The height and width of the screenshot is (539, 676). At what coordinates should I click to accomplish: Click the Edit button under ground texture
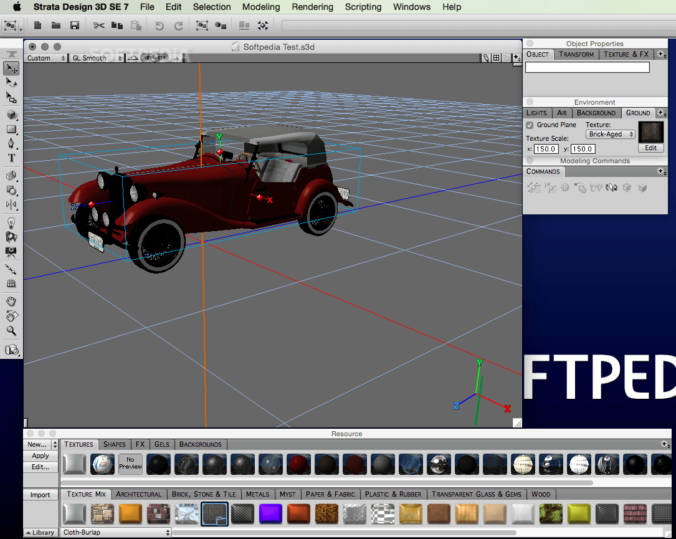[650, 148]
